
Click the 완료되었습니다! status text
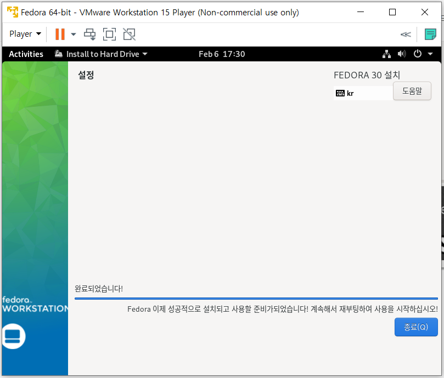click(99, 289)
